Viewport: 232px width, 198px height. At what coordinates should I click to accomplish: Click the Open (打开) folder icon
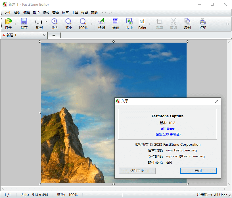tap(8, 22)
